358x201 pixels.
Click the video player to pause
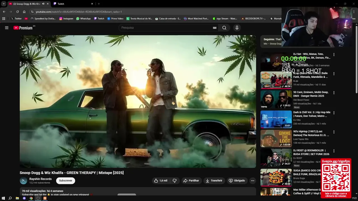[138, 101]
